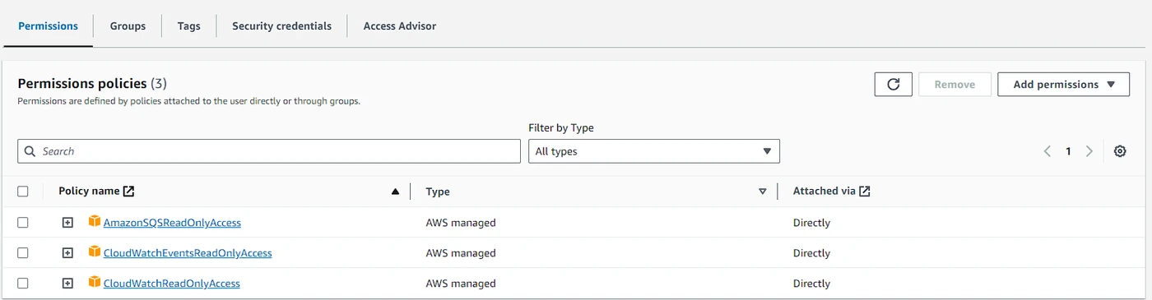Open the table settings gear icon

(x=1119, y=151)
